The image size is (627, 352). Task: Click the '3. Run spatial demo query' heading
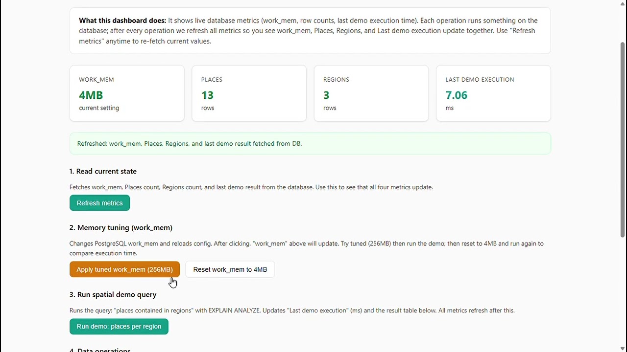pyautogui.click(x=113, y=294)
